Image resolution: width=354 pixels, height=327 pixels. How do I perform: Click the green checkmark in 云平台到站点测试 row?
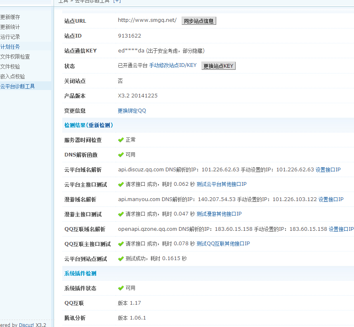121,259
